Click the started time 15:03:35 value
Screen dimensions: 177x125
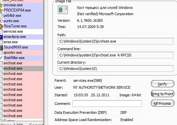(x=81, y=95)
